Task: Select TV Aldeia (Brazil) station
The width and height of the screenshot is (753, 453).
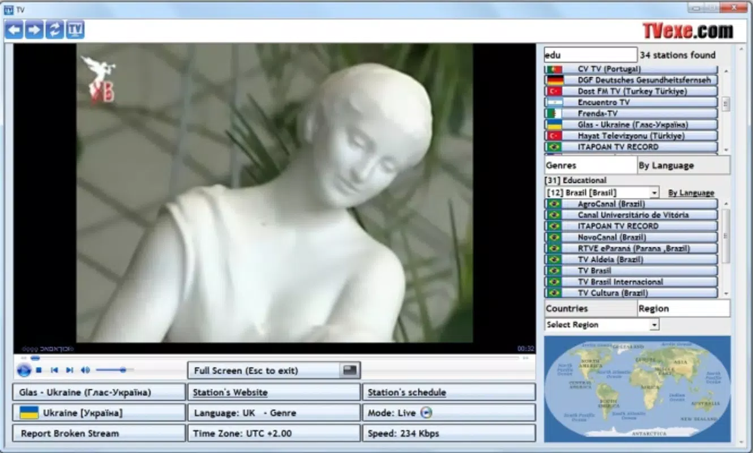Action: point(631,259)
